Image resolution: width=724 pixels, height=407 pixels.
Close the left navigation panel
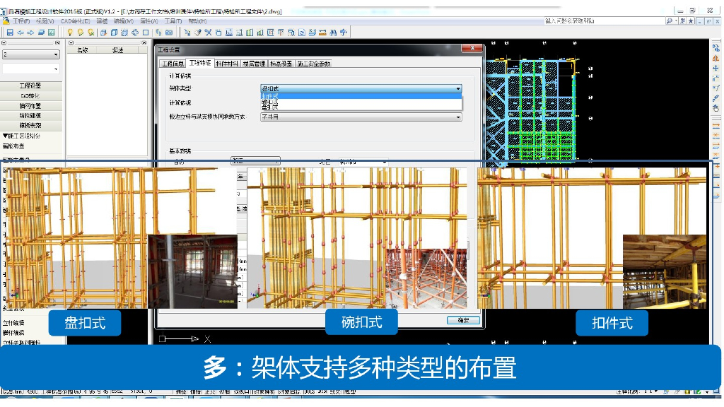57,42
